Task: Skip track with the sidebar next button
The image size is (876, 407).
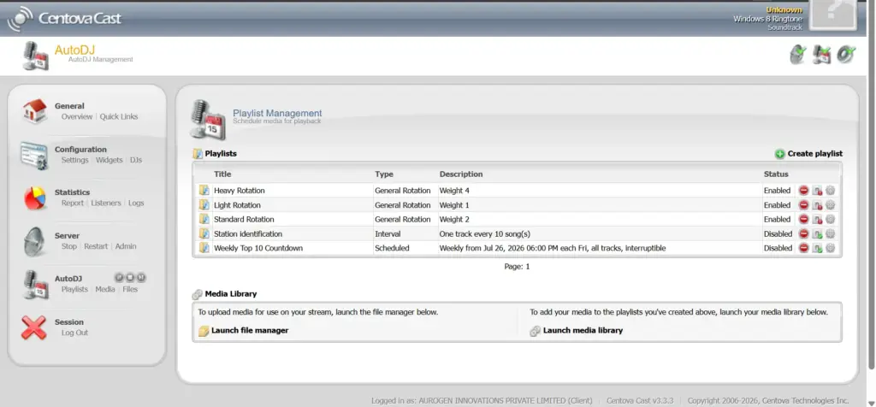Action: [141, 278]
